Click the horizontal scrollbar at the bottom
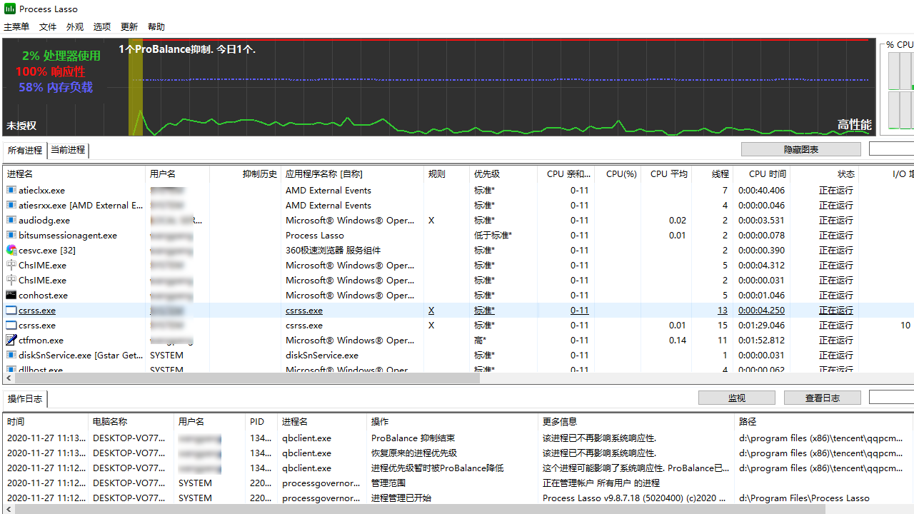This screenshot has height=514, width=914. [x=457, y=509]
